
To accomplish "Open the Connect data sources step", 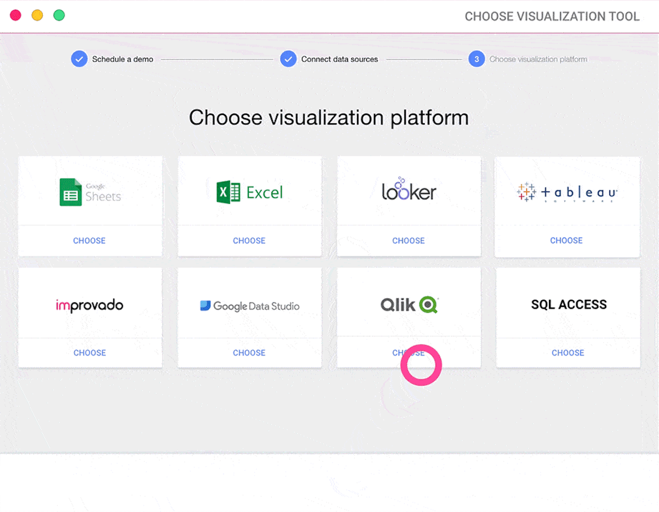I will click(x=339, y=59).
